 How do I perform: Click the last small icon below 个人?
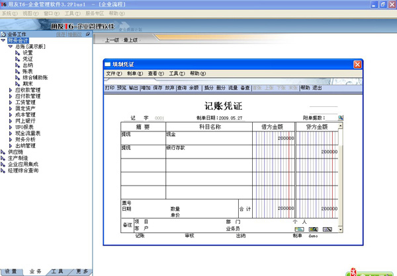tap(327, 229)
